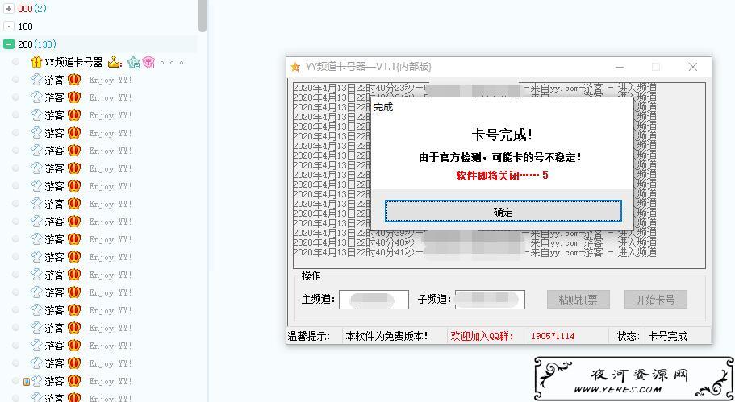735x402 pixels.
Task: Collapse the 200(138) channel group
Action: 8,44
